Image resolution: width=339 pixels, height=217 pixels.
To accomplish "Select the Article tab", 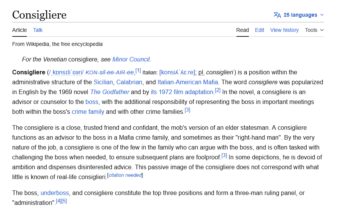I will click(19, 30).
